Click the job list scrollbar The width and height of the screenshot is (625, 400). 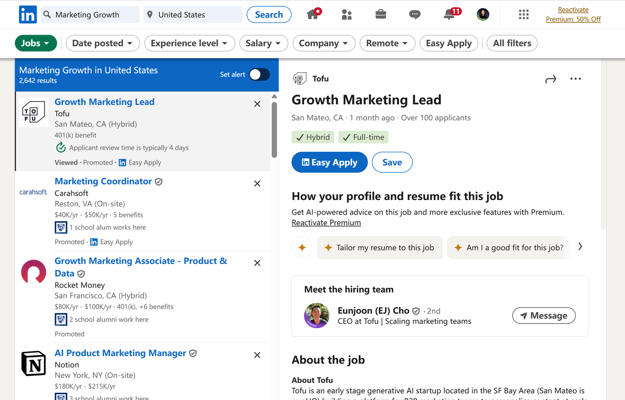[274, 129]
